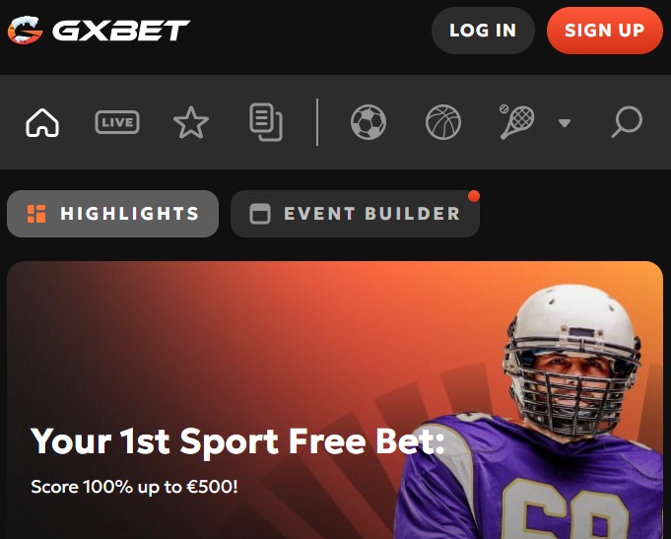Switch to the EVENT BUILDER tab
The height and width of the screenshot is (539, 671).
coord(355,214)
